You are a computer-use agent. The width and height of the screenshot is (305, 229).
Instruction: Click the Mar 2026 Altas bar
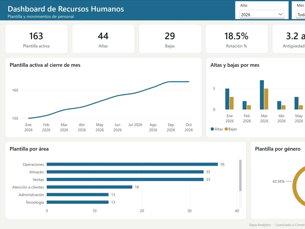point(262,95)
